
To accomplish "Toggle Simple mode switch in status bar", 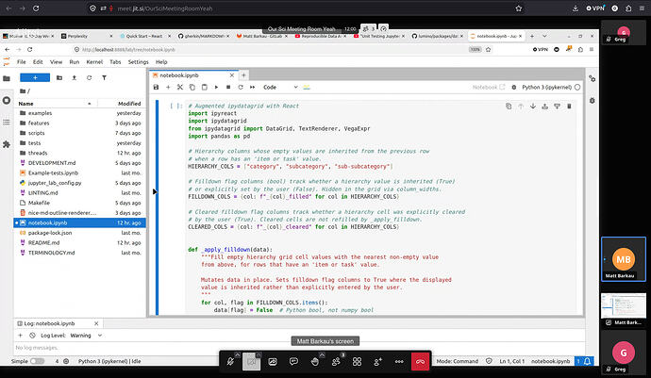I will pyautogui.click(x=38, y=361).
